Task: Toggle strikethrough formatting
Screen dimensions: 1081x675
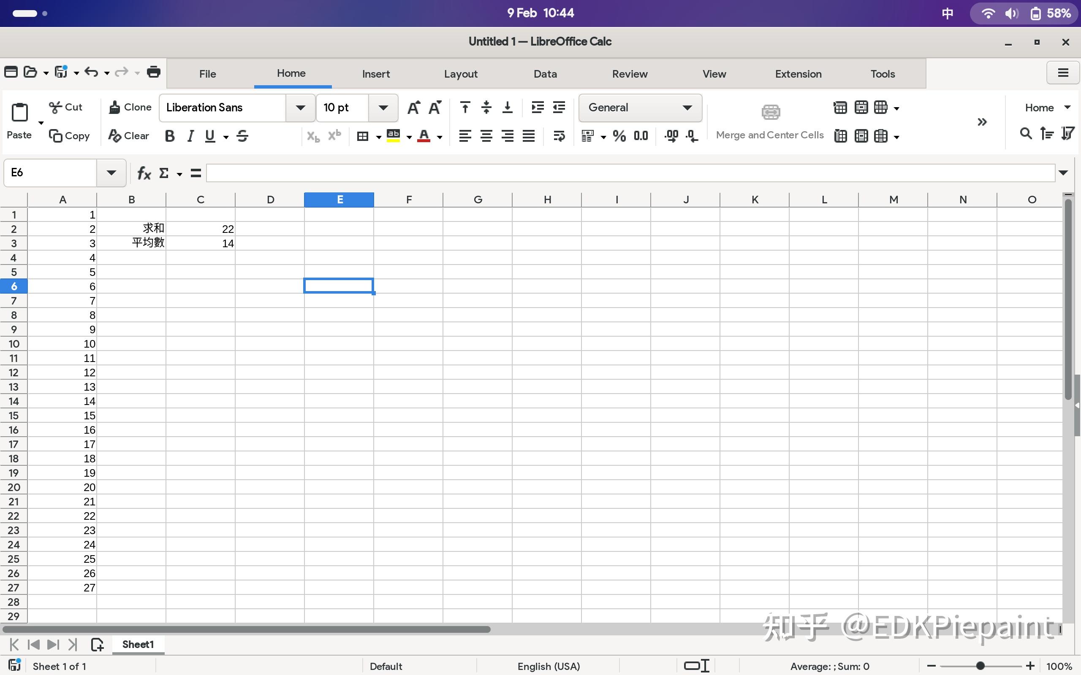Action: (242, 136)
